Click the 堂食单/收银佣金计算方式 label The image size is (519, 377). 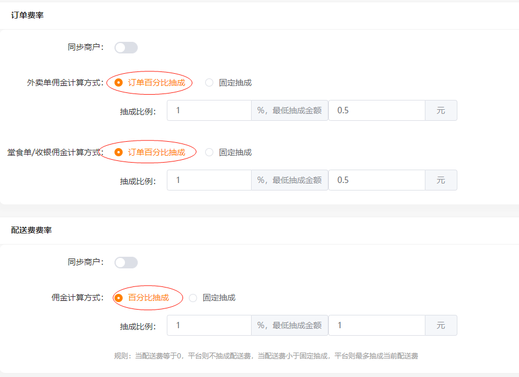tap(56, 152)
